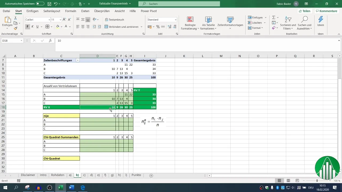Screen dimensions: 342x192
Task: Click the thousands separator 000 icon
Action: 163,27
